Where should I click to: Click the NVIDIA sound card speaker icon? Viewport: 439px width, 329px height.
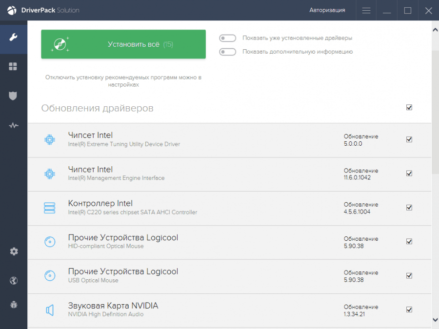tap(49, 310)
